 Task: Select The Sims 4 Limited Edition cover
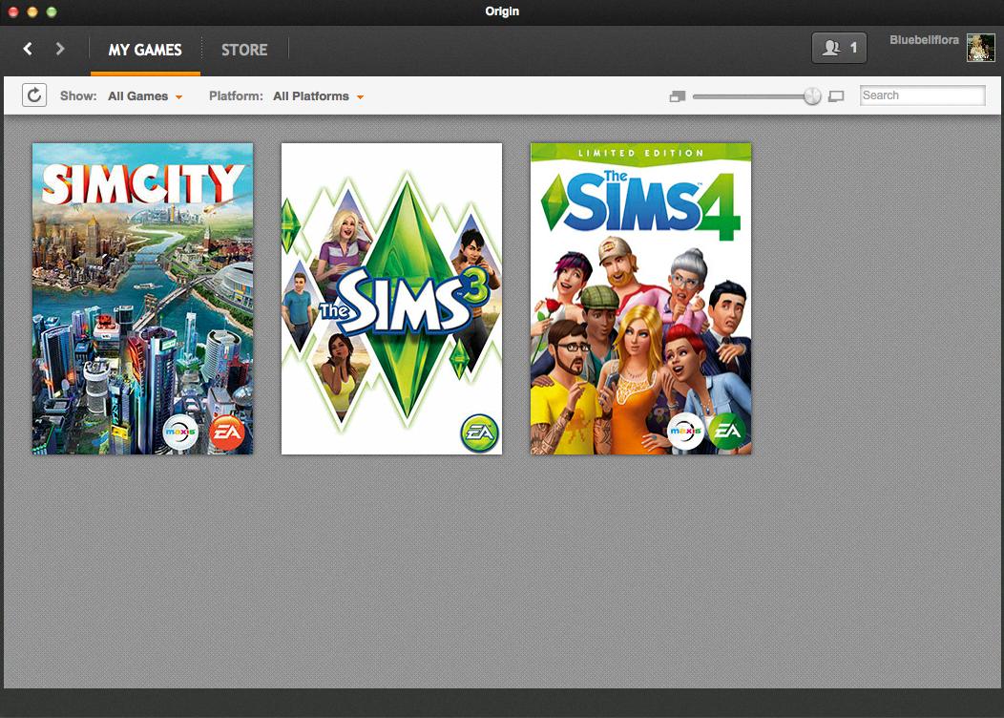(x=641, y=299)
